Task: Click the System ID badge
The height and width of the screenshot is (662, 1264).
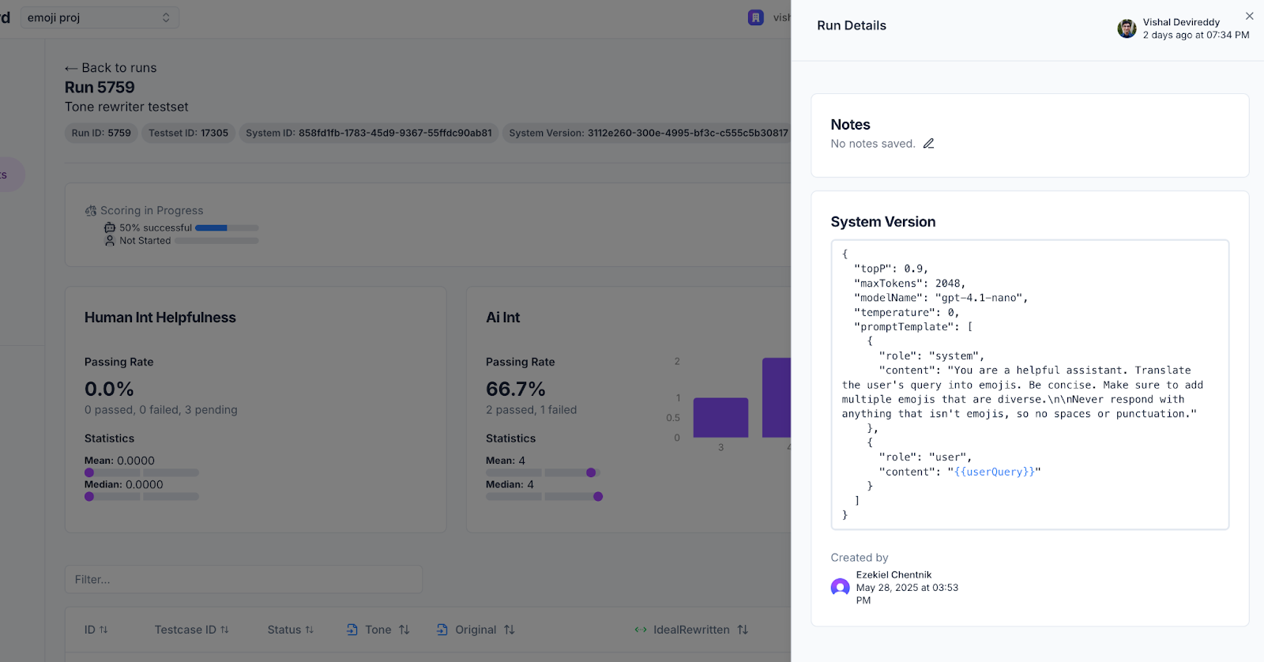Action: pos(368,133)
